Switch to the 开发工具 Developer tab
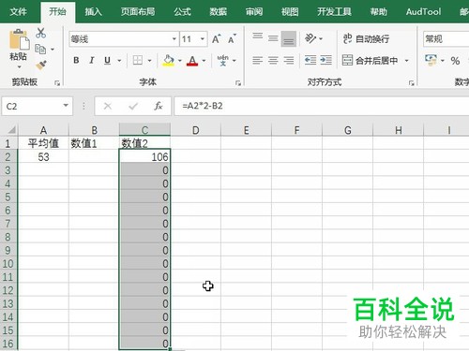This screenshot has width=469, height=351. pos(334,12)
